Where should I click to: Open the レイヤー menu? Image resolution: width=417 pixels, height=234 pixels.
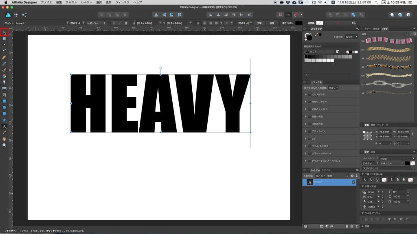(86, 2)
